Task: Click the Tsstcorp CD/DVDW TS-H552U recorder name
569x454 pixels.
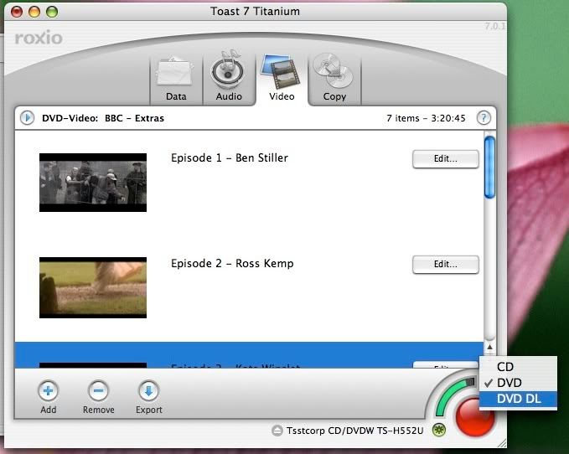Action: point(354,431)
